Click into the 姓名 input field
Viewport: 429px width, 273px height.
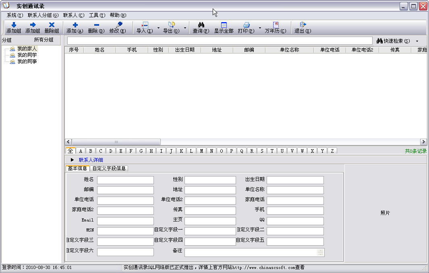point(125,180)
